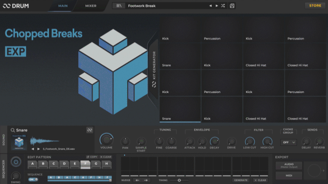The width and height of the screenshot is (328, 184).
Task: Click the sample filename 5_Footwork_Snare_05.wav
Action: point(59,149)
